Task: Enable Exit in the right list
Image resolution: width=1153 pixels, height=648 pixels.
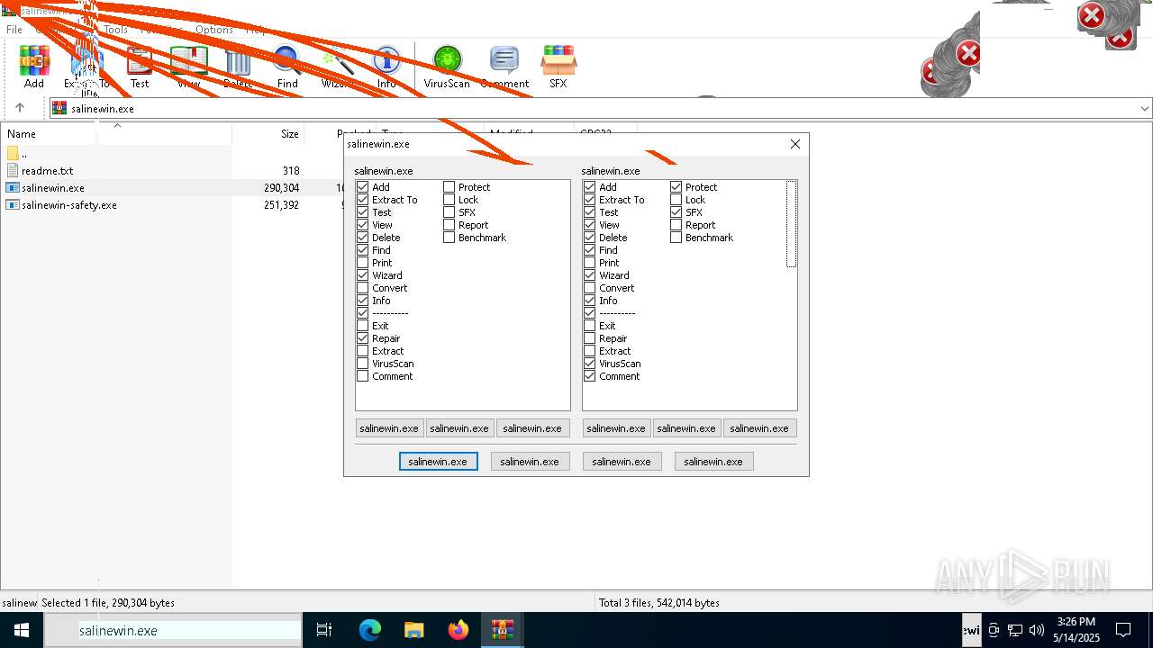Action: coord(590,326)
